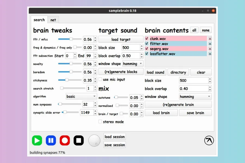
Task: Click the (re)generate brain button
Action: pyautogui.click(x=178, y=105)
